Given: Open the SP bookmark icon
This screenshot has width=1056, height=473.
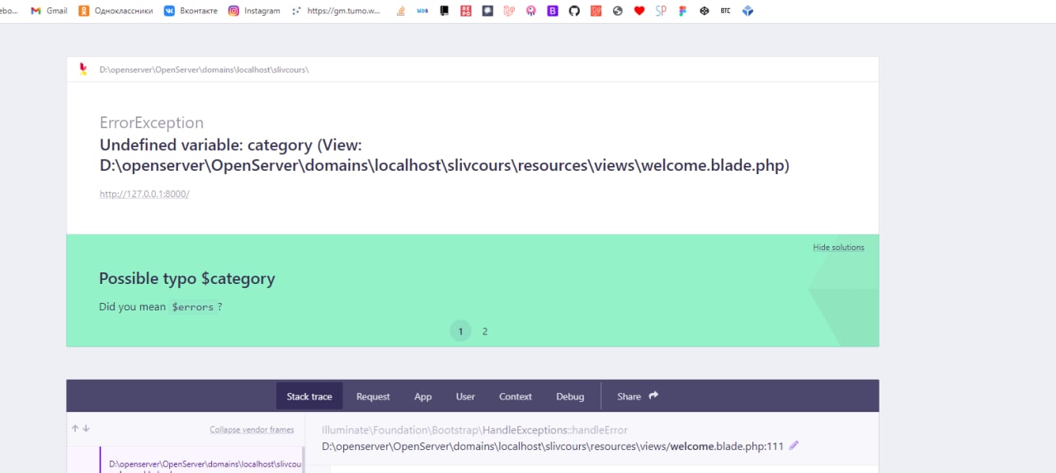Looking at the screenshot, I should [x=661, y=11].
